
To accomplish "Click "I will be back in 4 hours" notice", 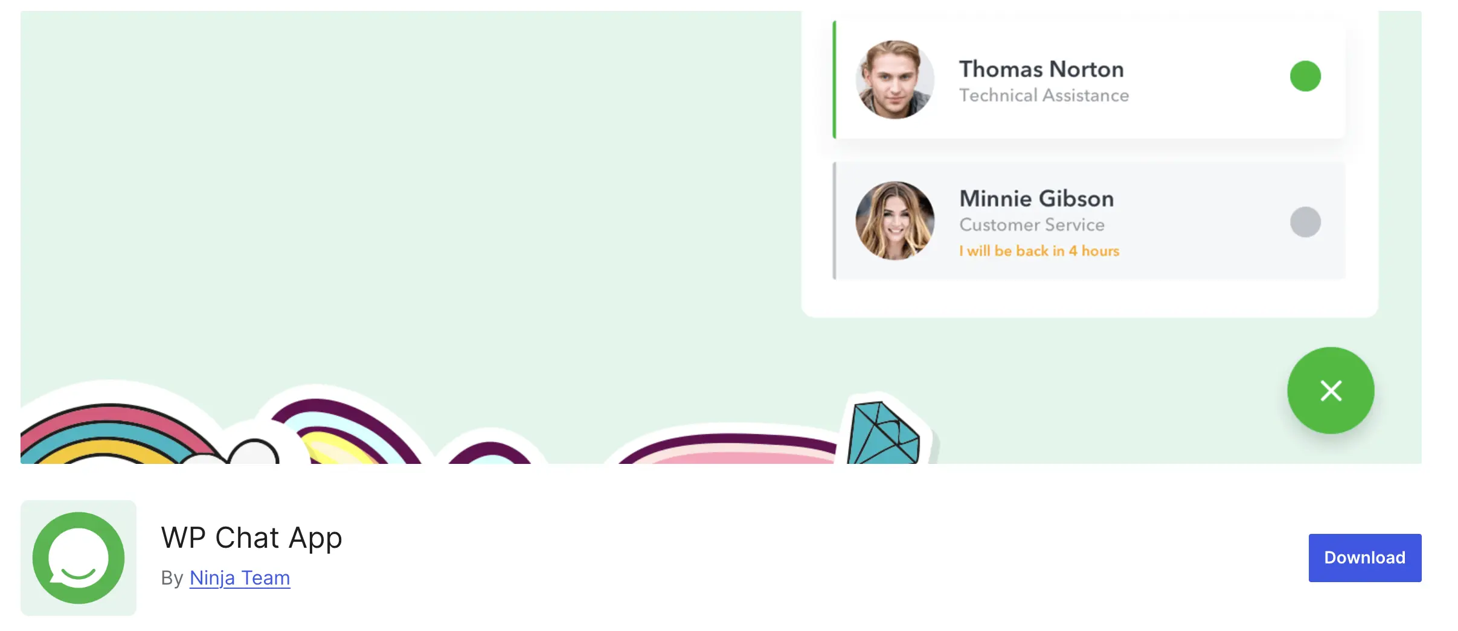I will coord(1039,251).
